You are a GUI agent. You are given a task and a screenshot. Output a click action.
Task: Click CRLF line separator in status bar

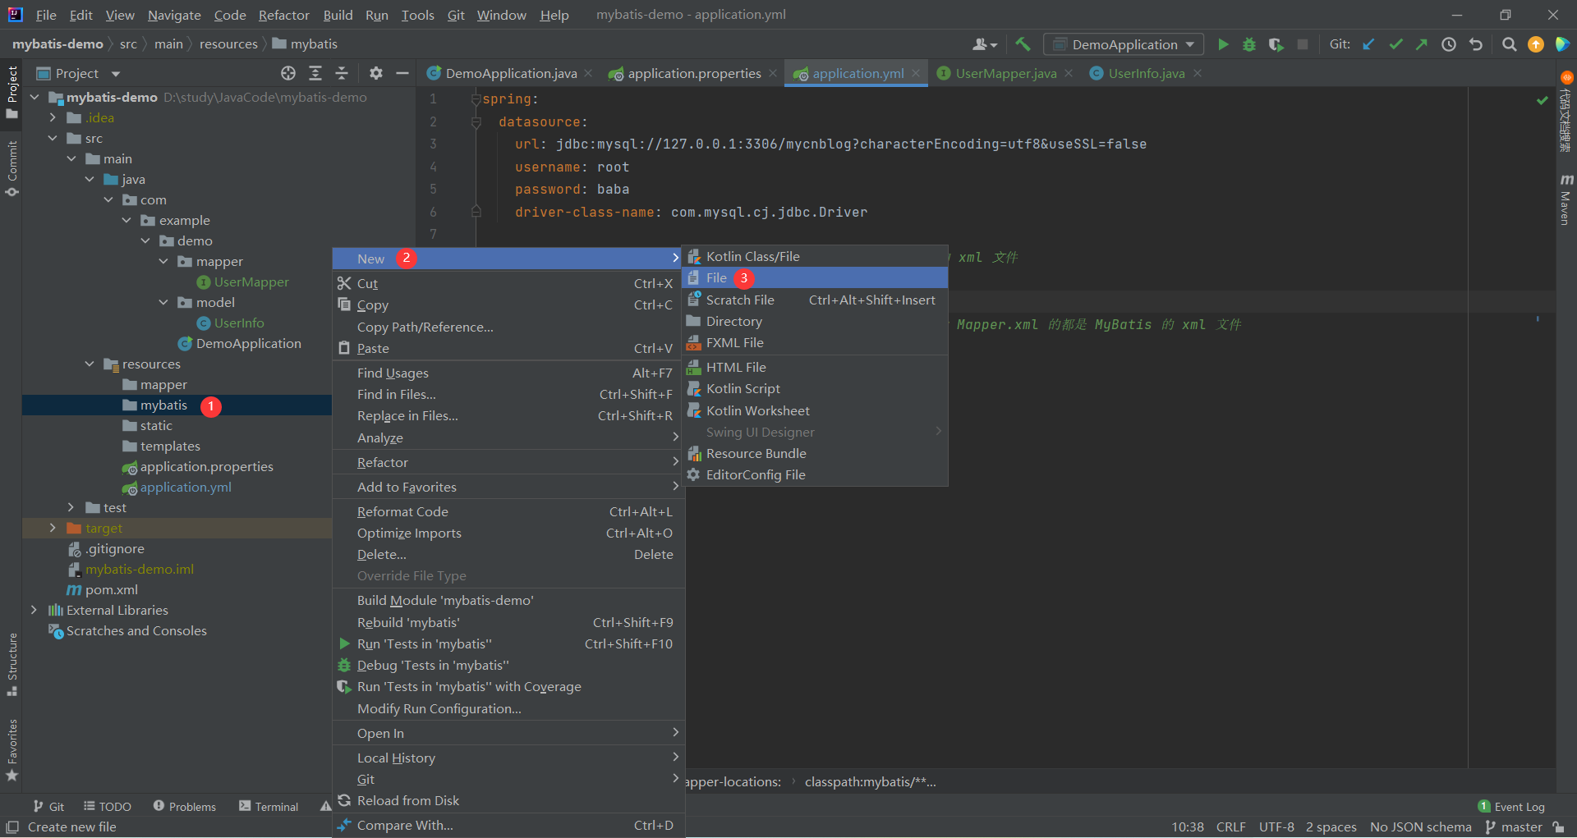pyautogui.click(x=1230, y=827)
